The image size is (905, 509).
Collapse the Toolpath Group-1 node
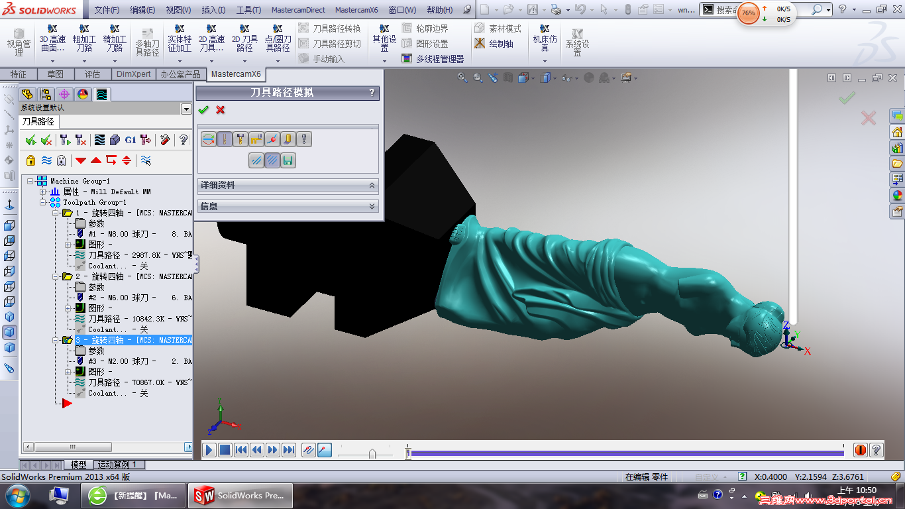point(43,202)
